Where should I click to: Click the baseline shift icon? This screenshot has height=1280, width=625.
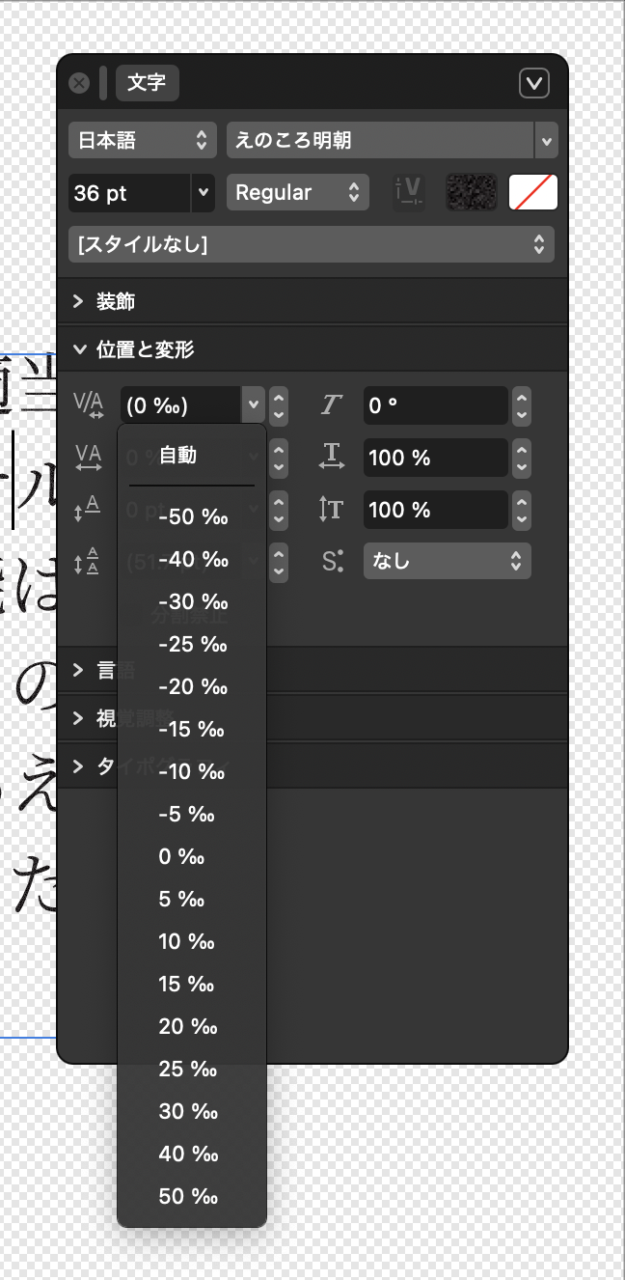click(x=88, y=509)
